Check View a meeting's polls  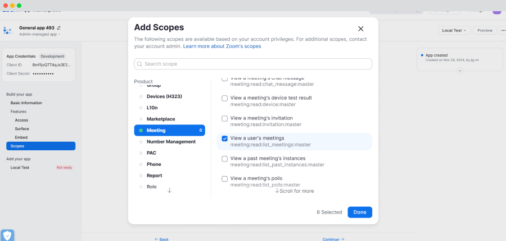(224, 179)
